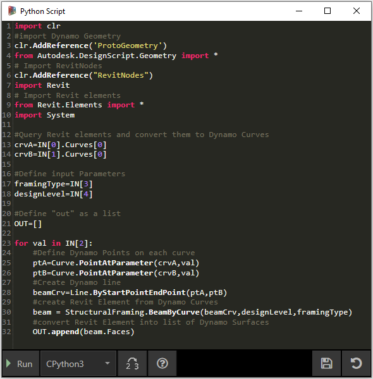Click 'crvA=IN[0].Curves[0]' line
The height and width of the screenshot is (379, 373).
61,145
